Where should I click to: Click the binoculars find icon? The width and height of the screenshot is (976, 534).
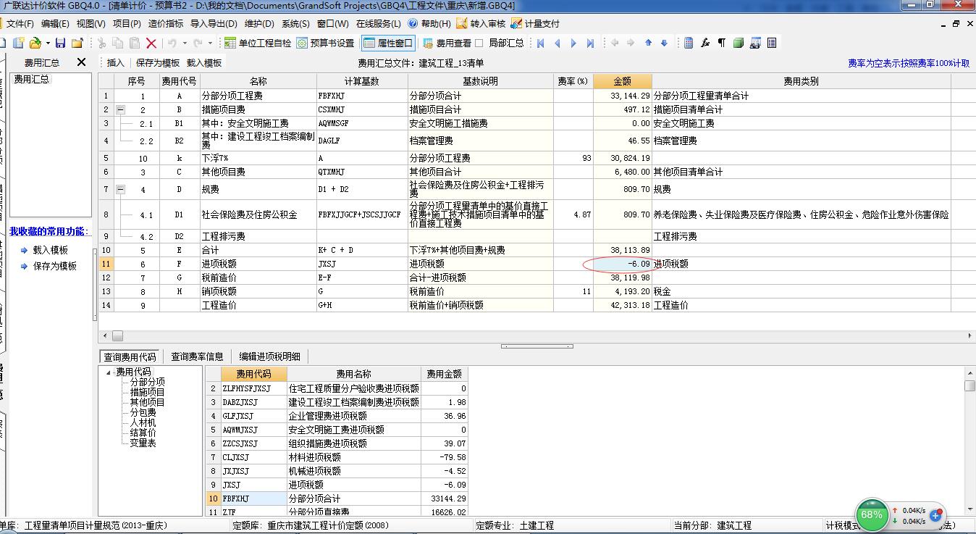coord(755,43)
